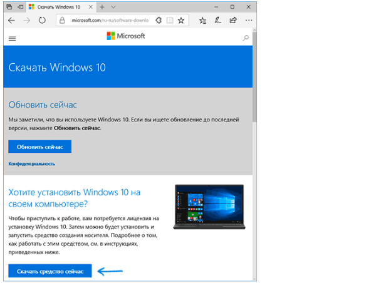Open the hamburger menu on Microsoft page
Image resolution: width=376 pixels, height=283 pixels.
tap(13, 38)
